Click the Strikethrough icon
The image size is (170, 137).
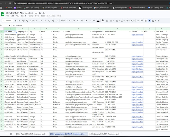pos(94,21)
